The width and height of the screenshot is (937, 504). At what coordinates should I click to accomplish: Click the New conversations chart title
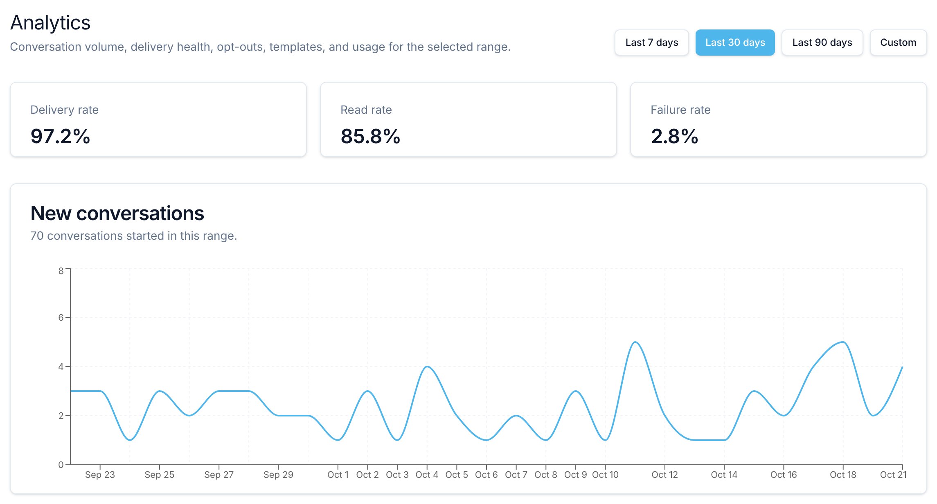(117, 213)
